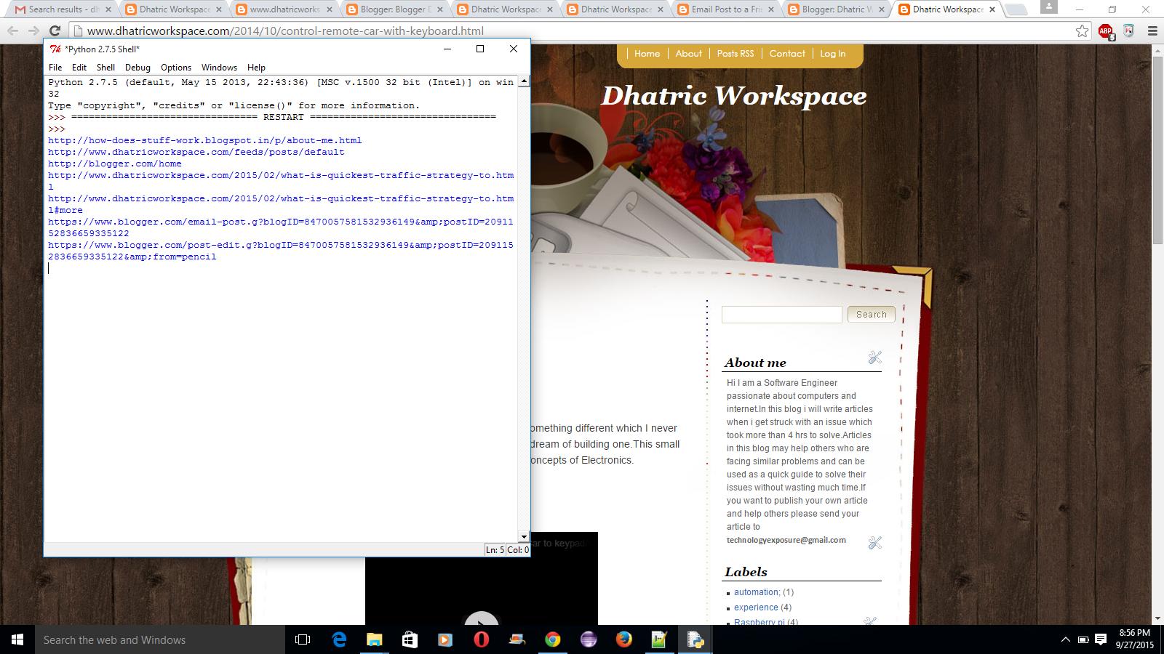Open the Options menu in Python Shell
The width and height of the screenshot is (1164, 654).
[176, 67]
